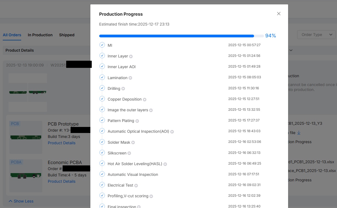Select the Silkscreen timestamp 2025-12-16 06:32:13
Image resolution: width=337 pixels, height=208 pixels.
click(244, 152)
